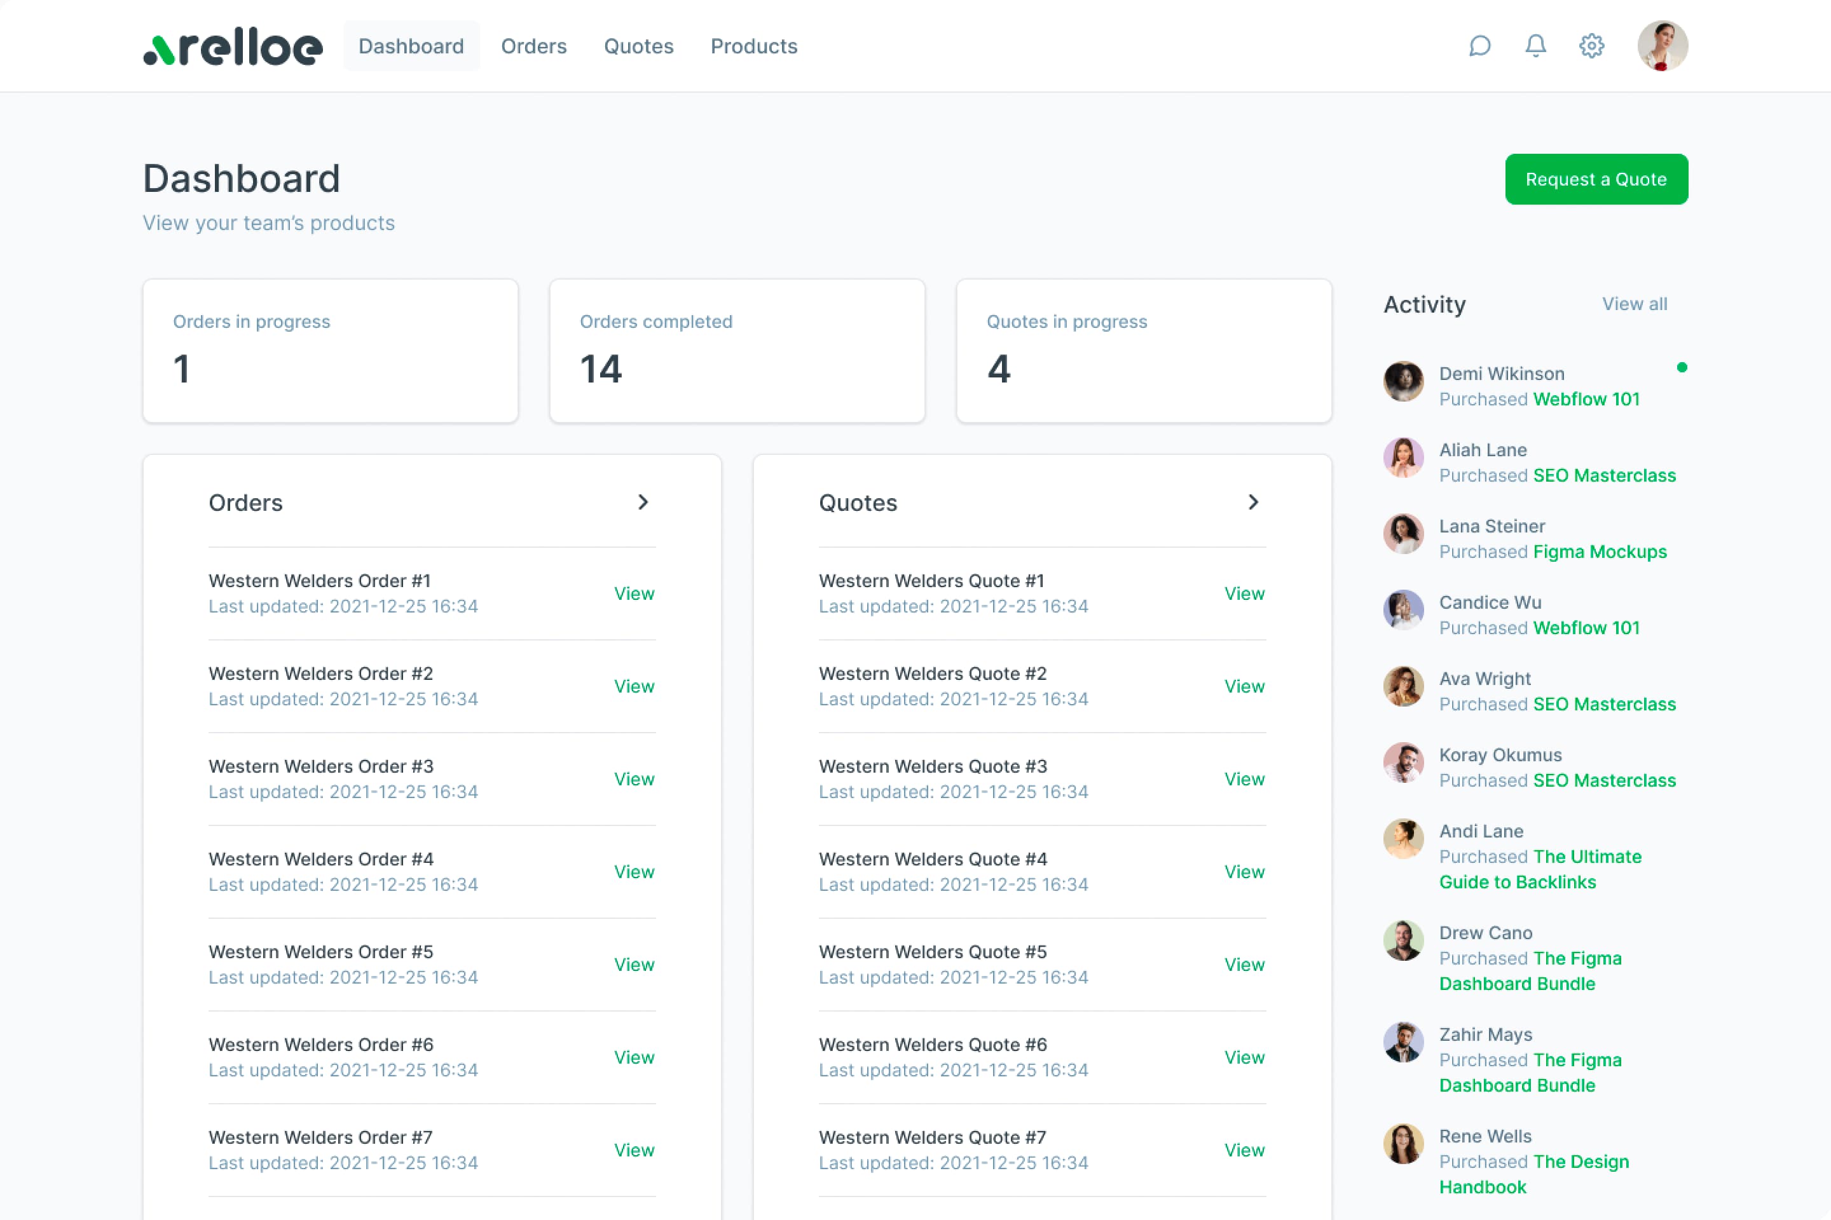Click the Arelloe logo
The width and height of the screenshot is (1831, 1220).
[x=233, y=48]
